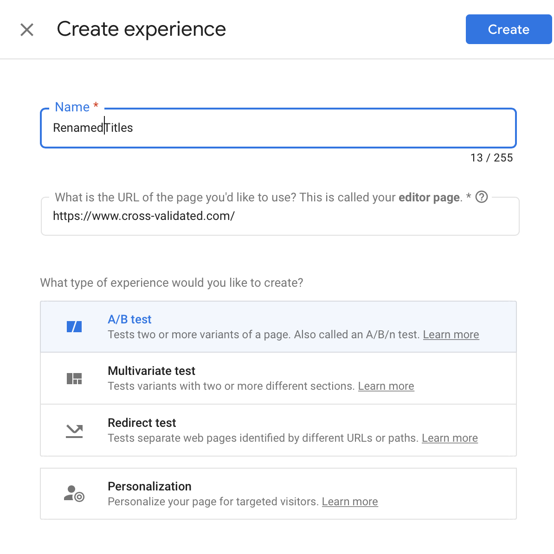Click 'Tests variants with two or more different sections' text
This screenshot has height=554, width=554.
point(231,386)
